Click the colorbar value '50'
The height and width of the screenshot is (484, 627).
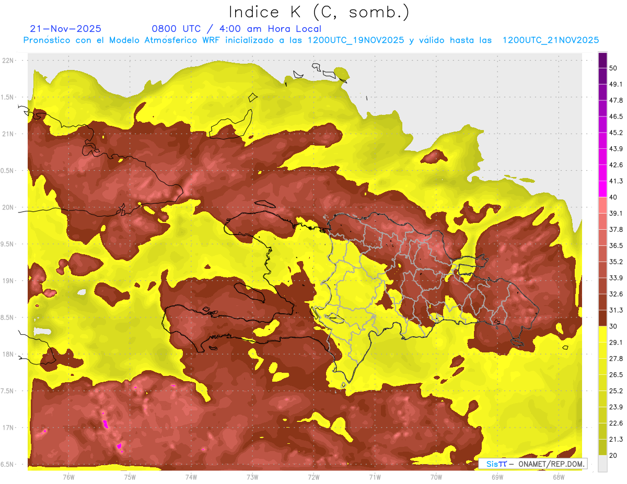coord(614,68)
